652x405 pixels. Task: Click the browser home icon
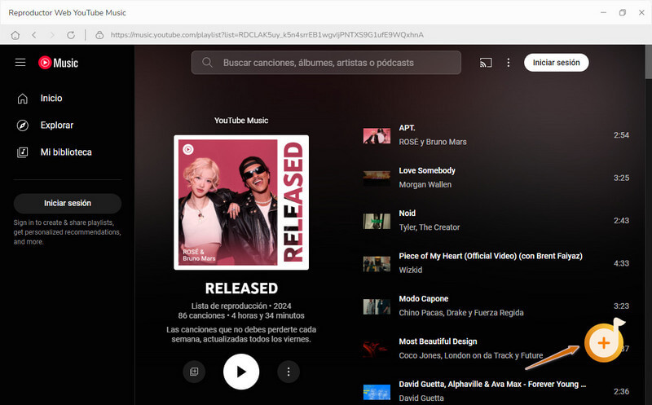click(15, 35)
